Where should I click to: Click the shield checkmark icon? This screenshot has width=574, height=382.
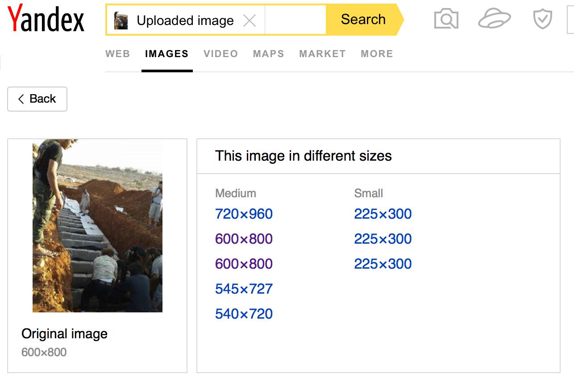543,19
